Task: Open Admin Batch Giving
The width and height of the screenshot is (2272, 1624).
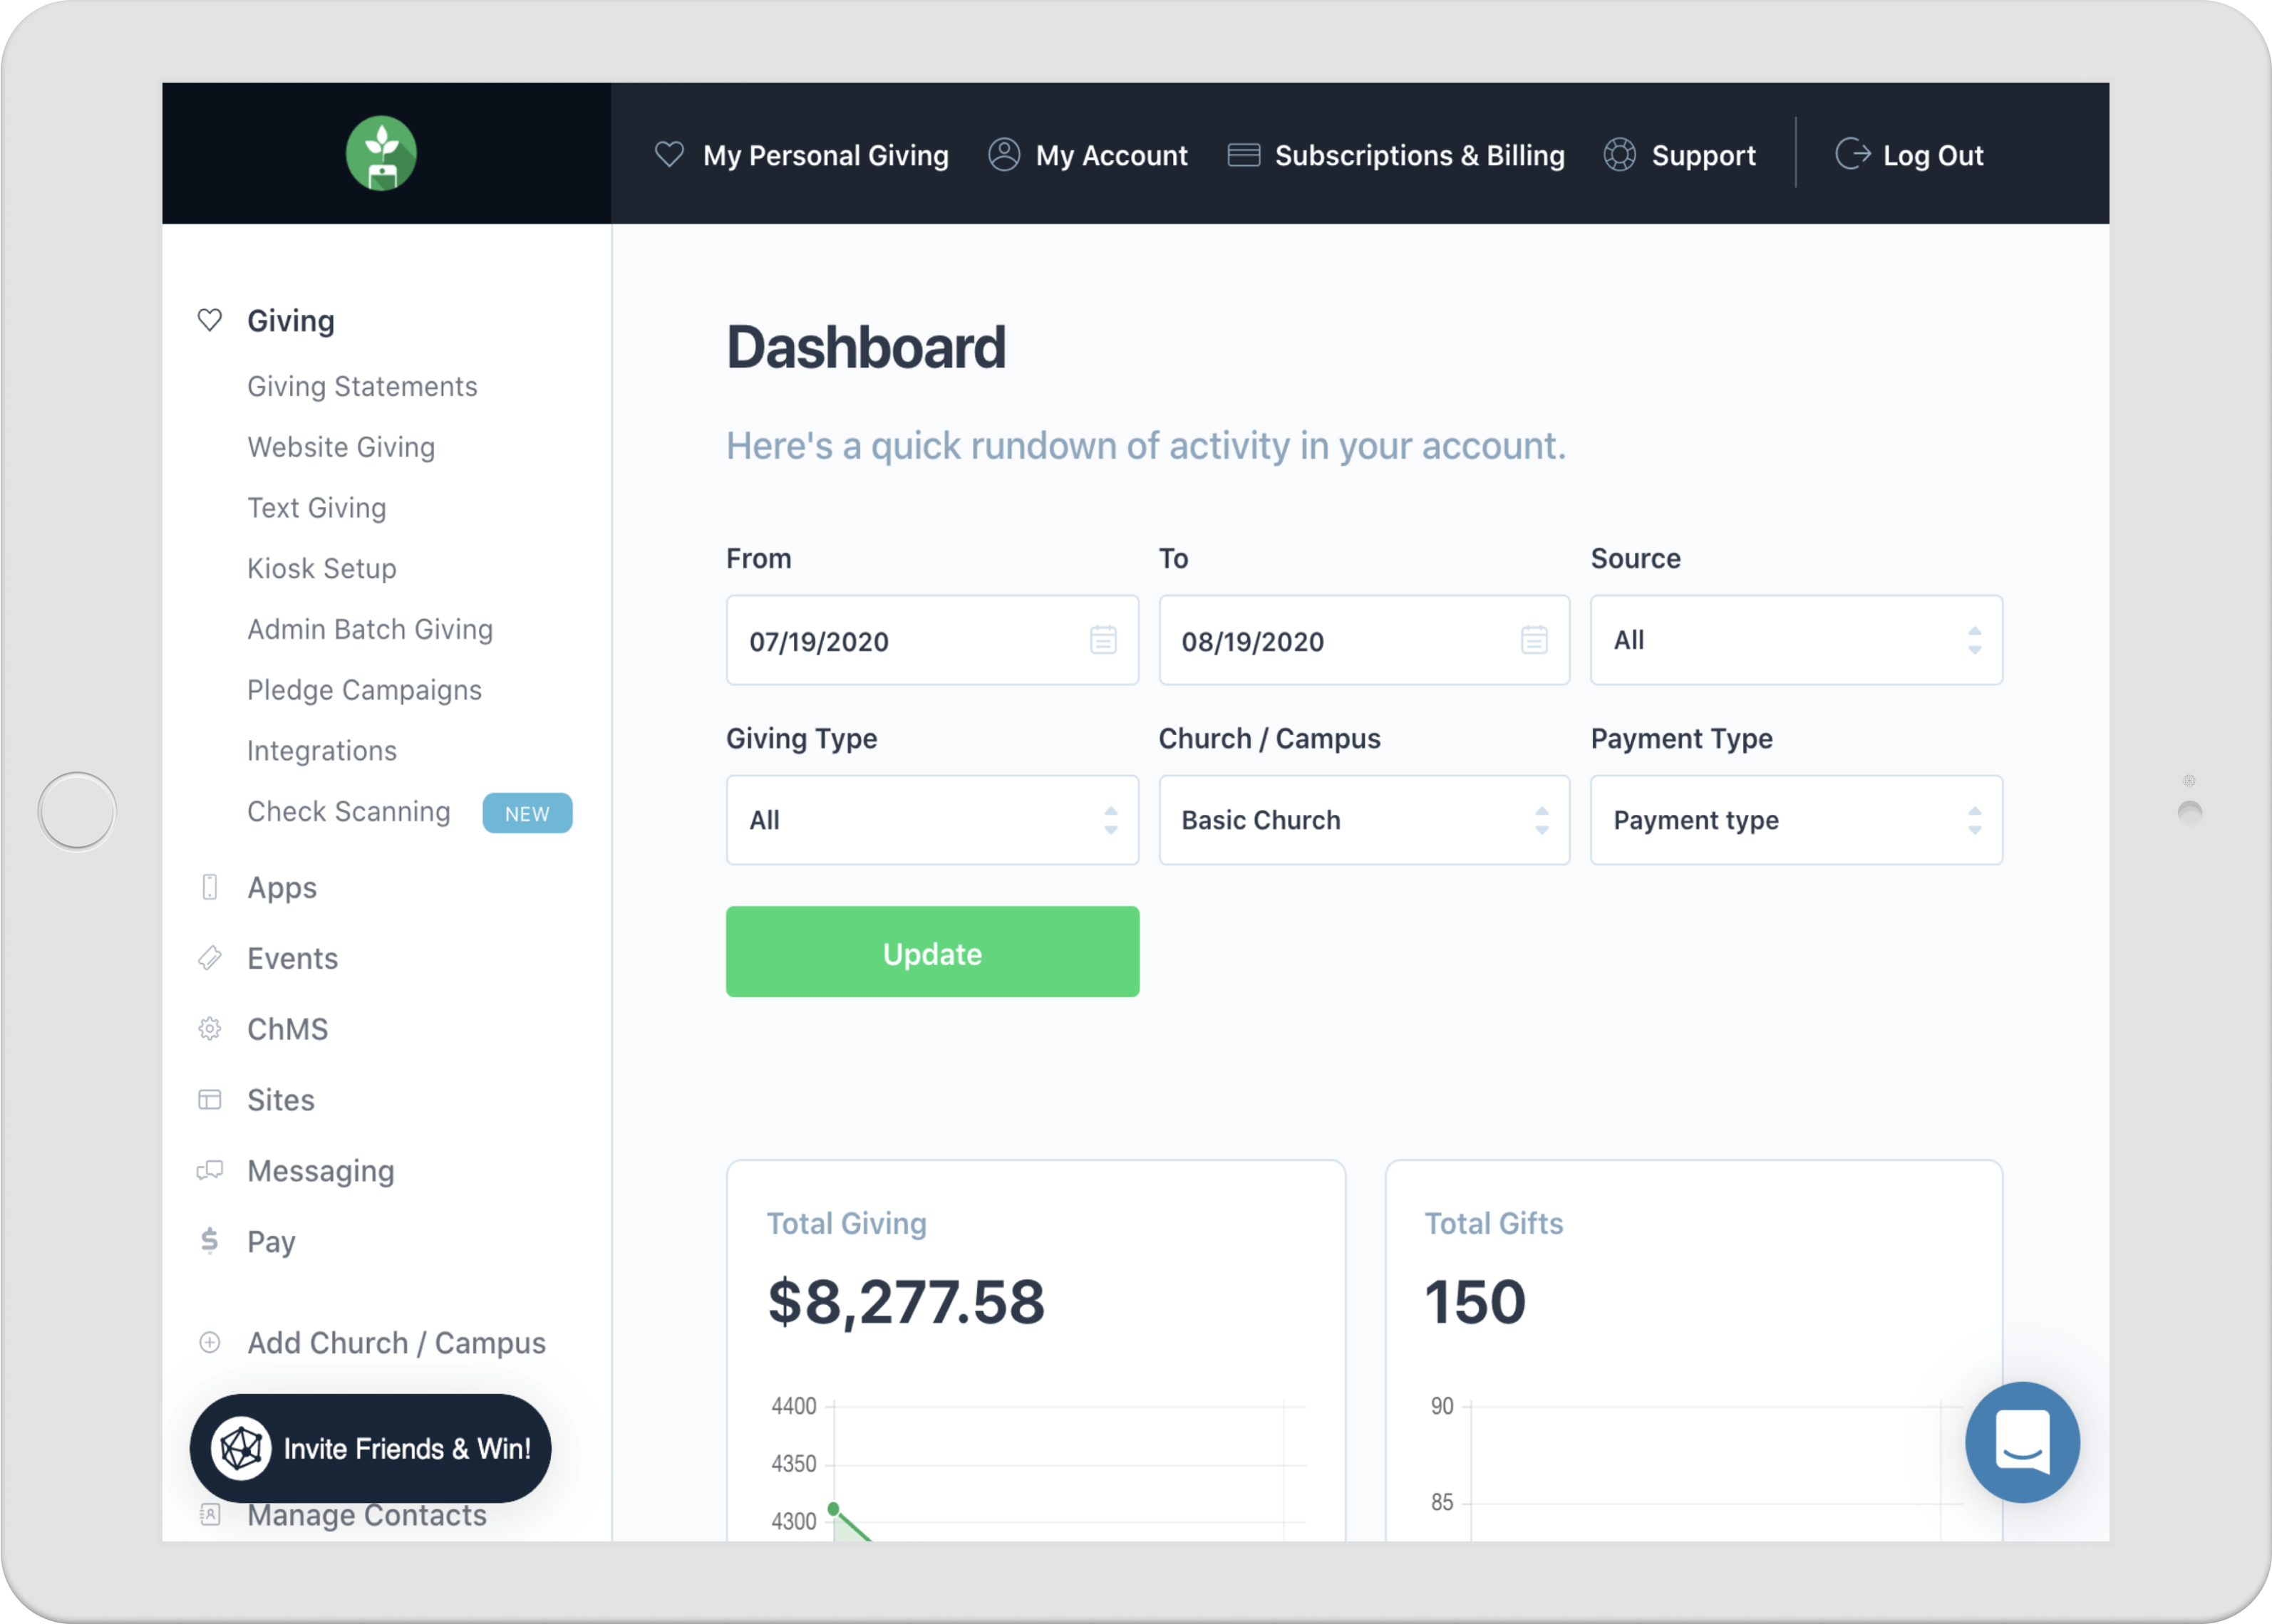Action: pos(369,629)
